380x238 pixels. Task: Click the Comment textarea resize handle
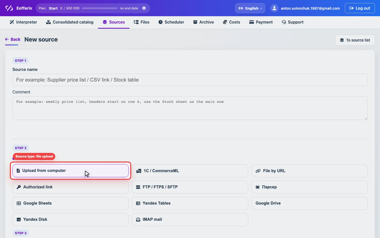click(366, 118)
